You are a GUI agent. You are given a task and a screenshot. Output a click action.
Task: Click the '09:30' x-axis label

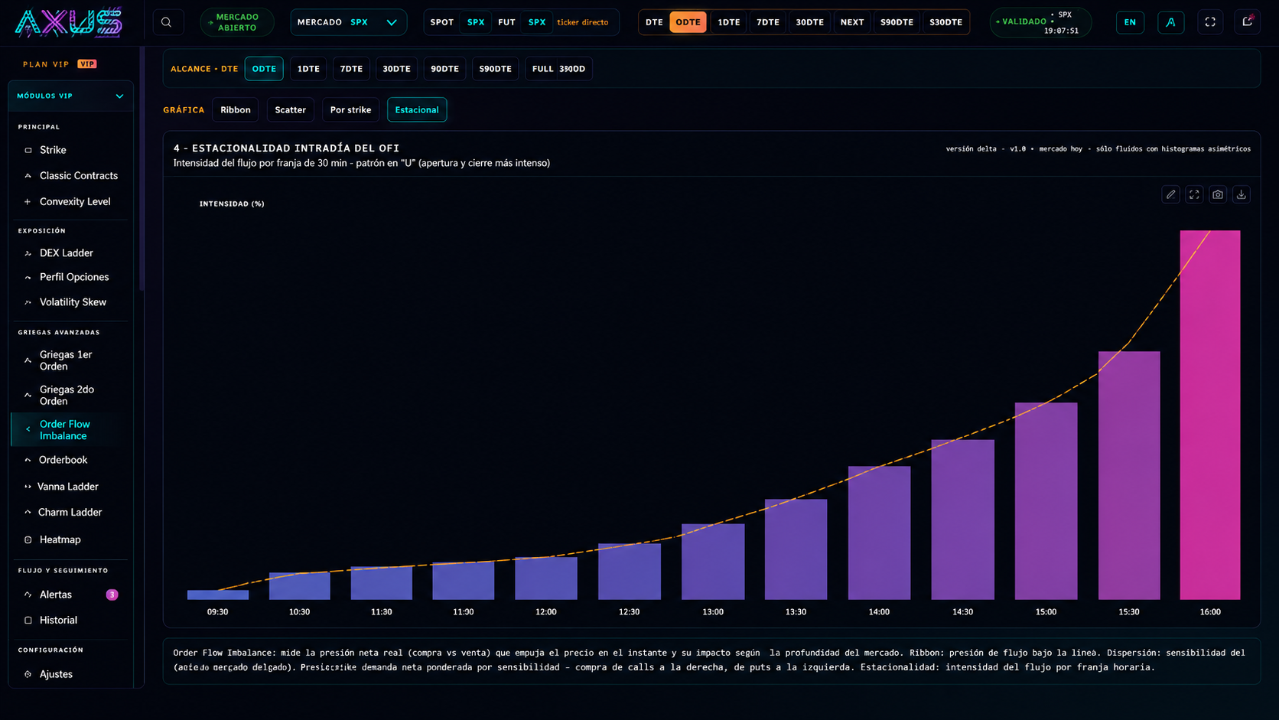[x=217, y=612]
